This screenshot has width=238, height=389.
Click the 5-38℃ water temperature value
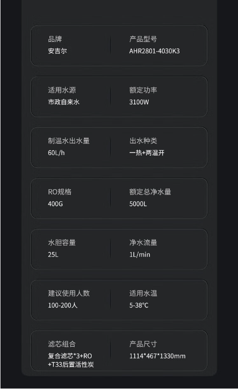[x=139, y=305]
